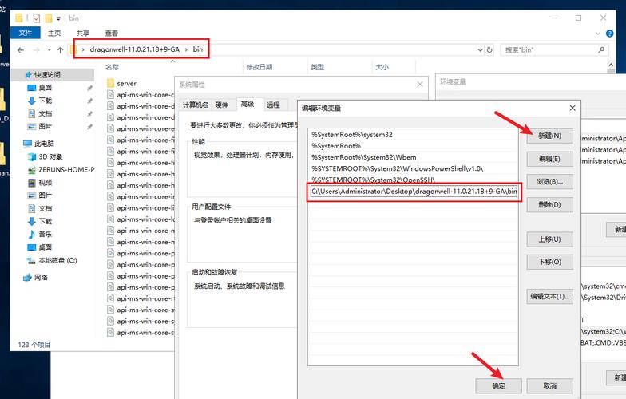626x399 pixels.
Task: Sort by the 修改日期 column header
Action: (x=260, y=67)
